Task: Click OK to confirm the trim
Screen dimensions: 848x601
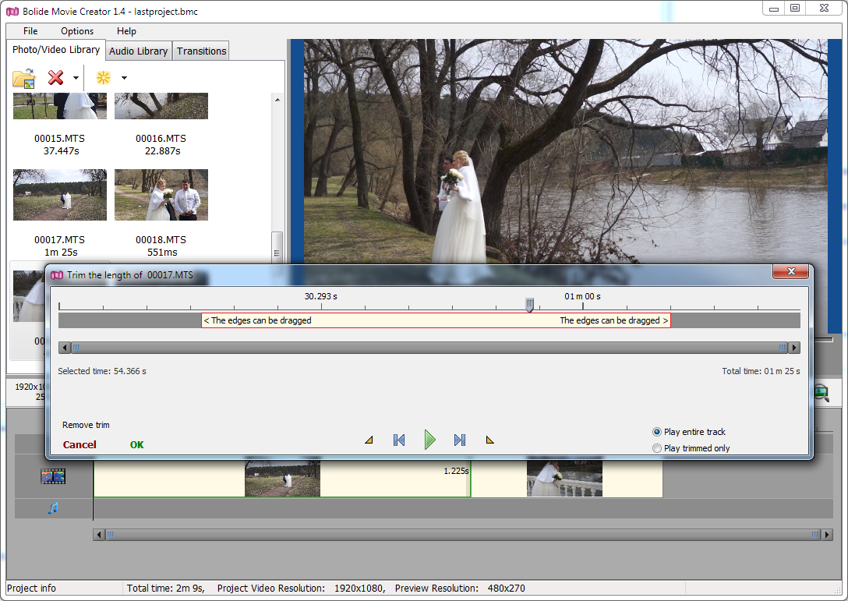Action: coord(137,445)
